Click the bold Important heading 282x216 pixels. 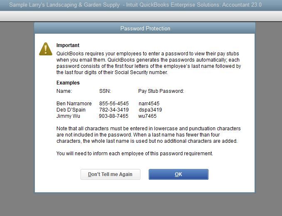pyautogui.click(x=68, y=45)
